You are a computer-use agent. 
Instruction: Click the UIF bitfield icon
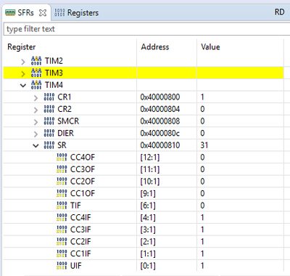pos(62,266)
